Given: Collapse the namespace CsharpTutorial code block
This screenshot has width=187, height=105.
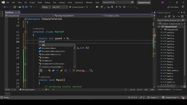Looking at the screenshot, I should point(25,19).
